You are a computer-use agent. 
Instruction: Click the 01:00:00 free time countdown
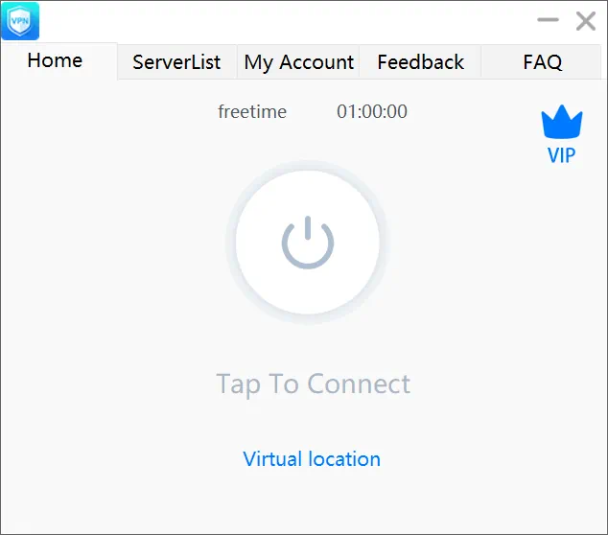click(x=372, y=112)
